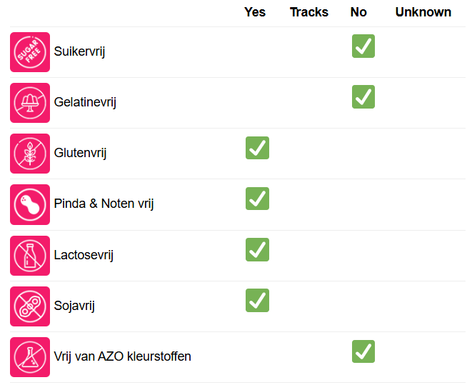Click the Yes column header
472x385 pixels.
[x=255, y=12]
